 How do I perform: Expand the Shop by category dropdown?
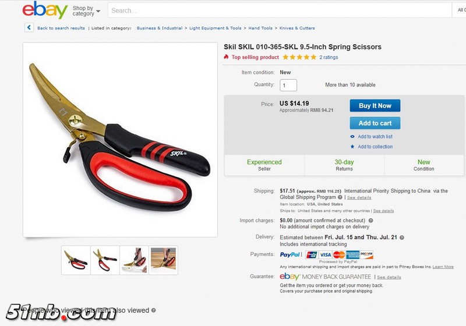pyautogui.click(x=86, y=11)
